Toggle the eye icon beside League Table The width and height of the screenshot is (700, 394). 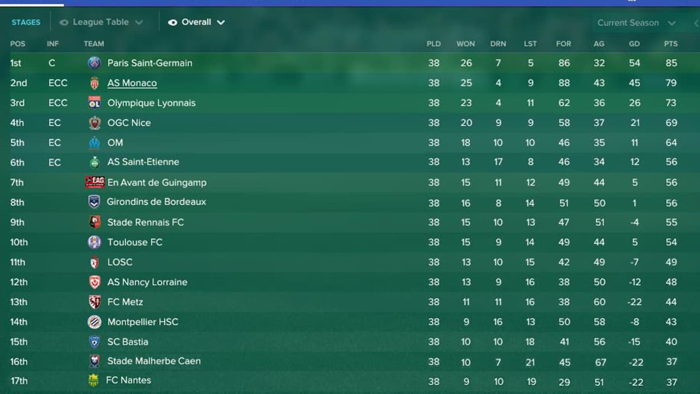click(64, 22)
